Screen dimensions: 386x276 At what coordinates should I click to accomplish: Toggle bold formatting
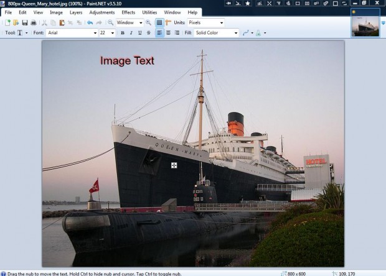tap(123, 33)
